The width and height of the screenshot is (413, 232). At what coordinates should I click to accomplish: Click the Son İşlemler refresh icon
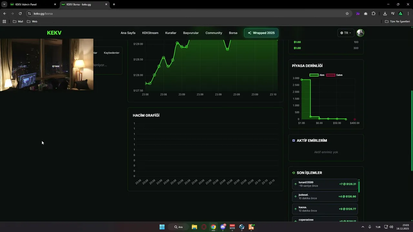click(294, 173)
